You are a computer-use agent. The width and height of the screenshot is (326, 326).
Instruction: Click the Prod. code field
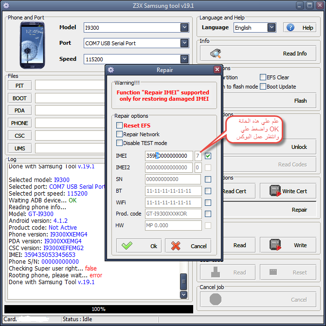[x=173, y=214]
